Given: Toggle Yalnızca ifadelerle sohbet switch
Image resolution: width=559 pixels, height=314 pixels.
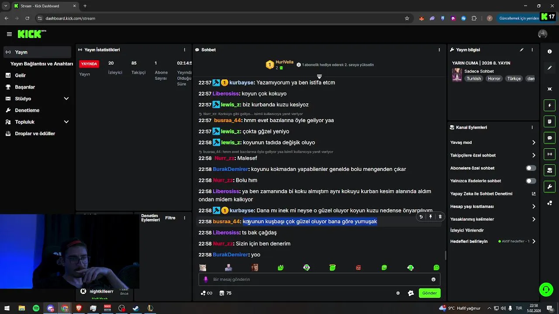Looking at the screenshot, I should click(x=531, y=181).
